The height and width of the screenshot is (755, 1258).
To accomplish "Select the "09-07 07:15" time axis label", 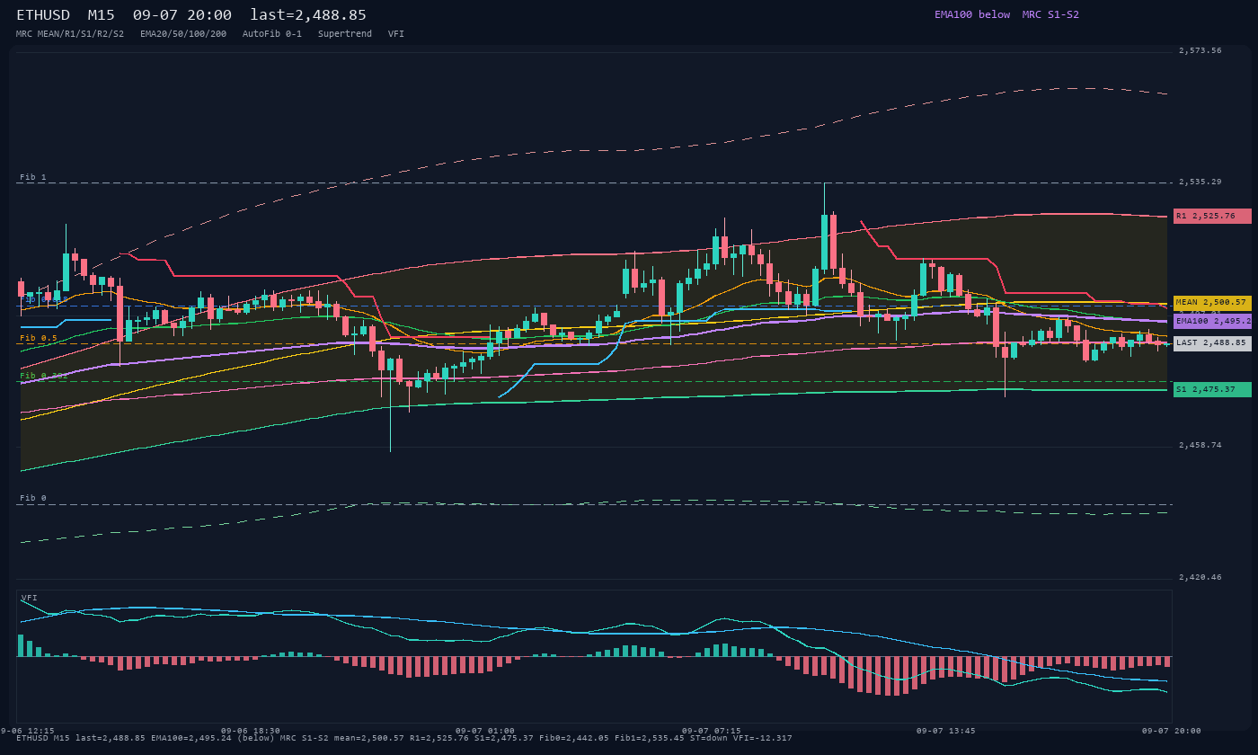I will [x=712, y=731].
